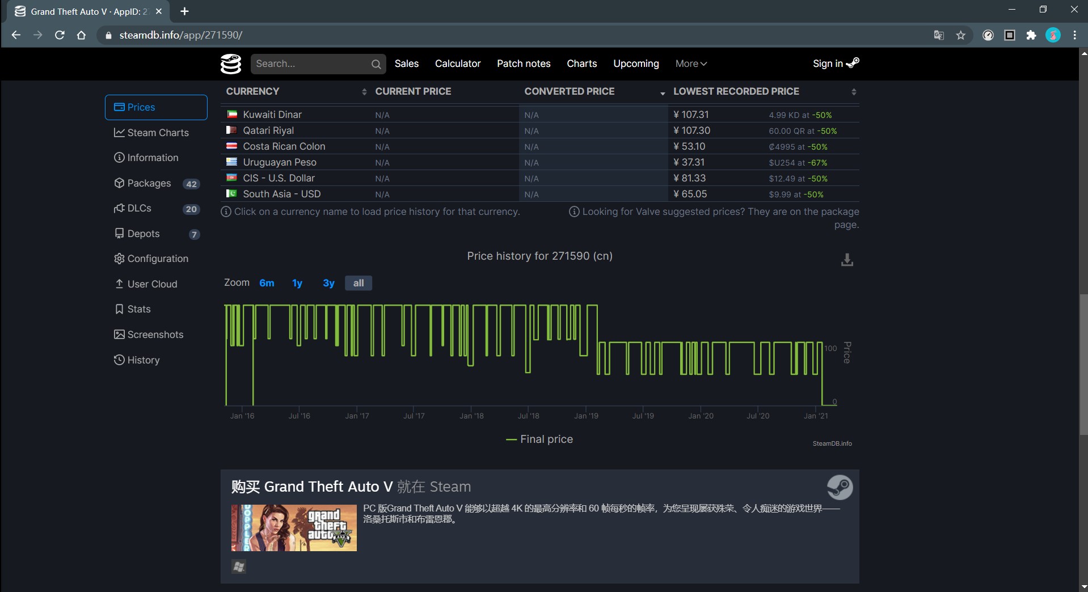
Task: Open the Depots section
Action: 156,234
